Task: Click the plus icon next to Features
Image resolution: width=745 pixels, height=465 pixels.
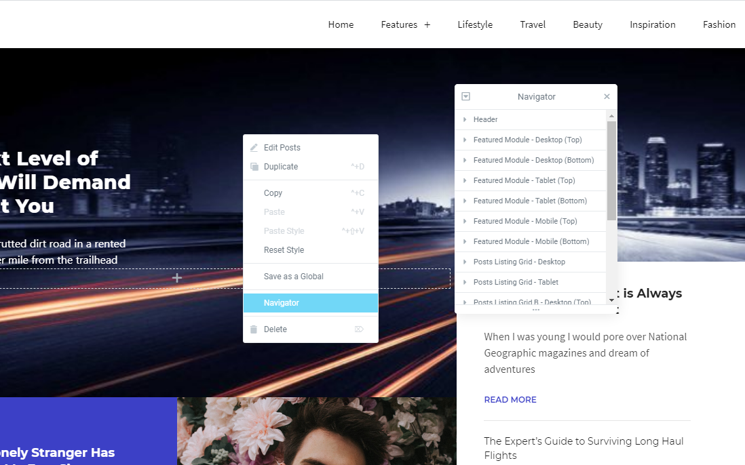Action: [x=427, y=24]
